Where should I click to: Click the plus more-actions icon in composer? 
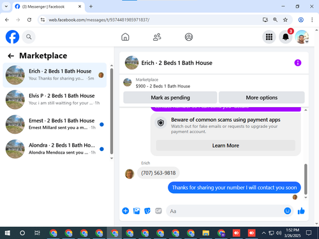point(126,211)
